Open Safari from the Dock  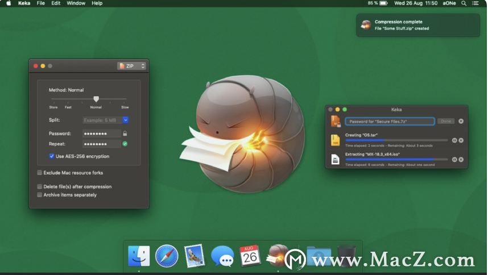coord(167,256)
